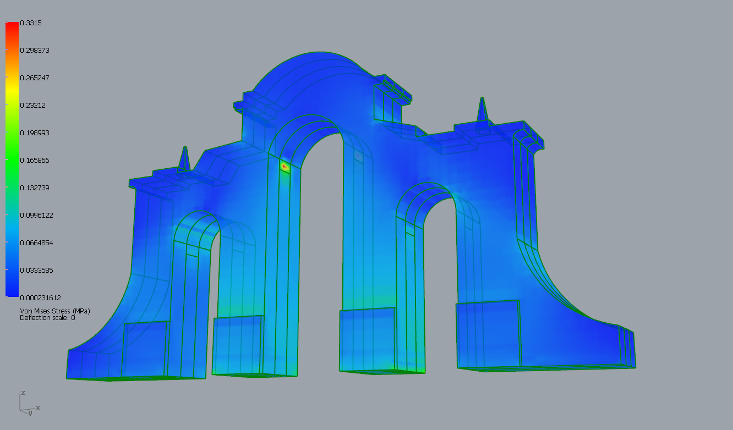Click the 0.198993 legend value

[35, 133]
